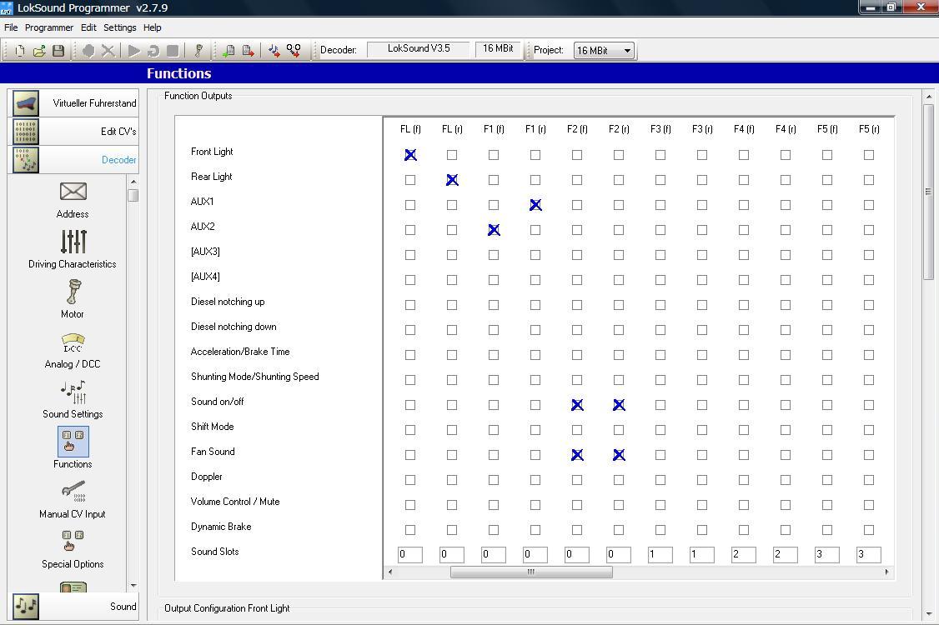Uncheck Sound on/off for F2 (f)

coord(577,405)
